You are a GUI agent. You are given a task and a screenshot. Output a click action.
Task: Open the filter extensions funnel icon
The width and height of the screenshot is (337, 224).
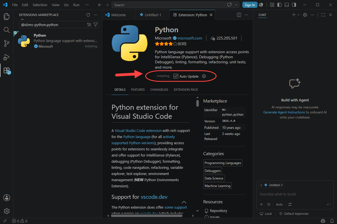[95, 25]
